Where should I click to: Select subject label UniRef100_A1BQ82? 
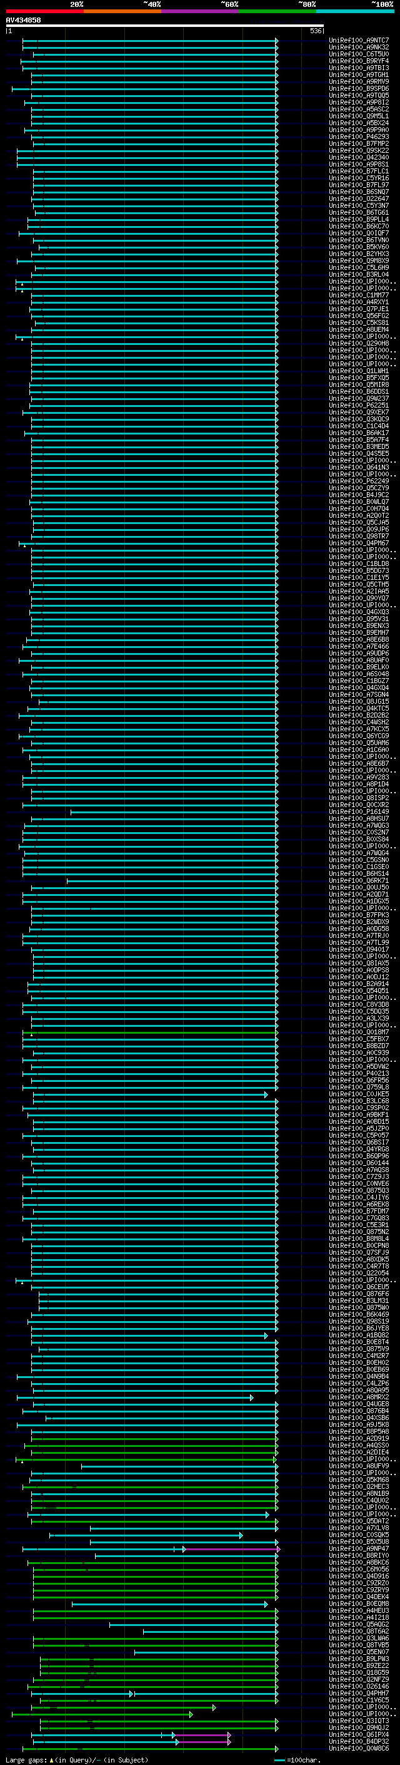tap(359, 1335)
